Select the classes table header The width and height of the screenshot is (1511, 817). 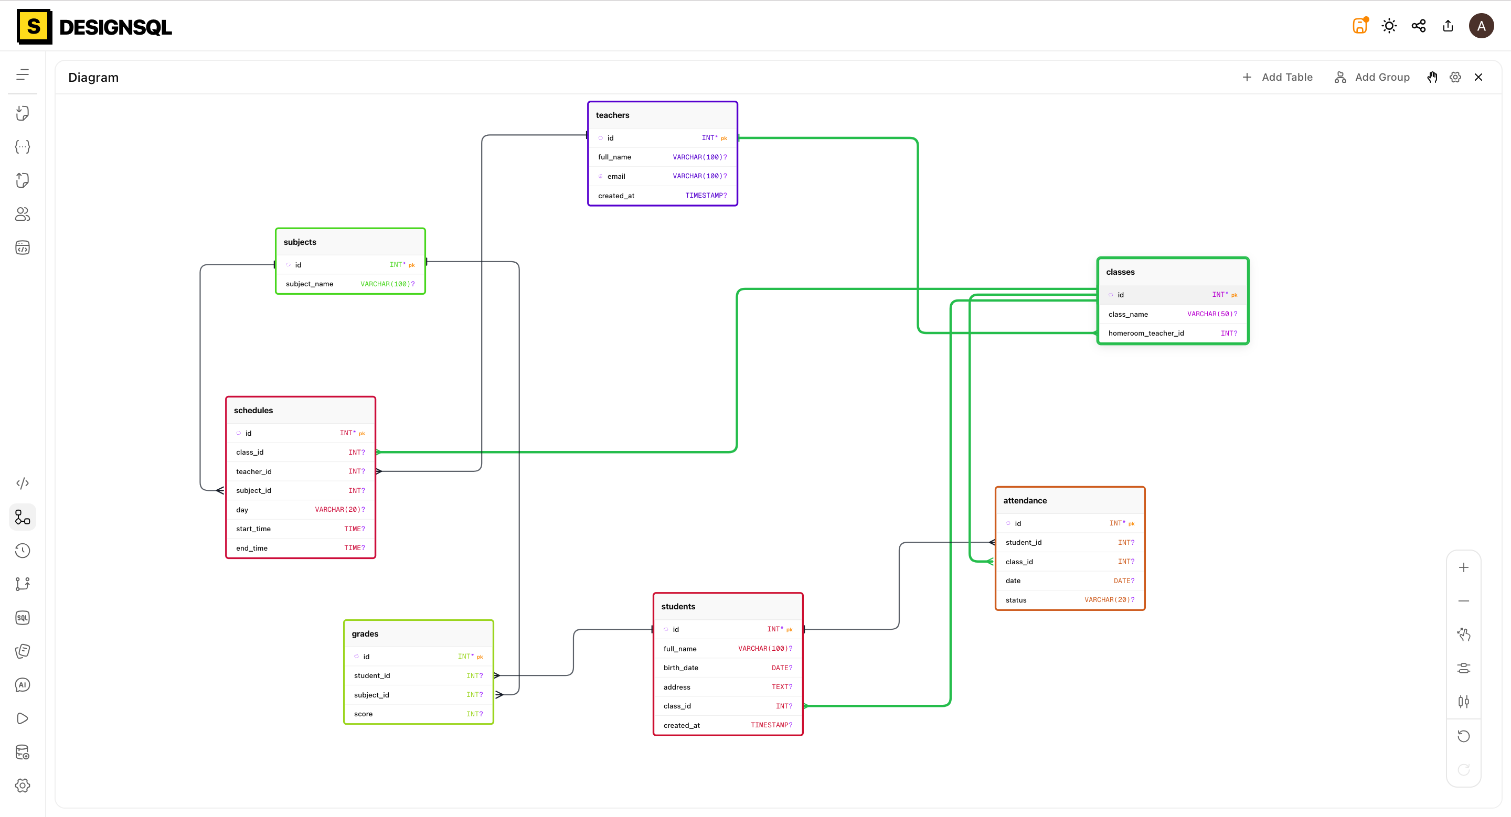[1173, 272]
